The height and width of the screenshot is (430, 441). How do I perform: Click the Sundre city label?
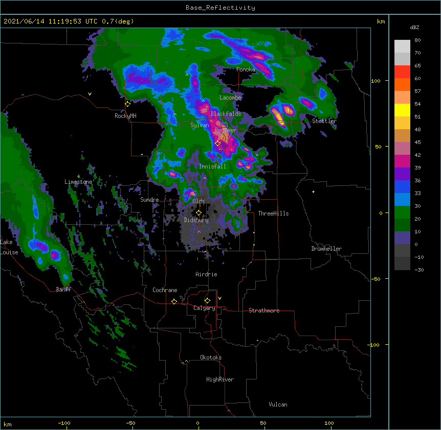click(149, 200)
